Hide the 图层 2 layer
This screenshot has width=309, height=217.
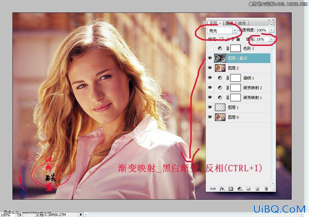pyautogui.click(x=210, y=68)
